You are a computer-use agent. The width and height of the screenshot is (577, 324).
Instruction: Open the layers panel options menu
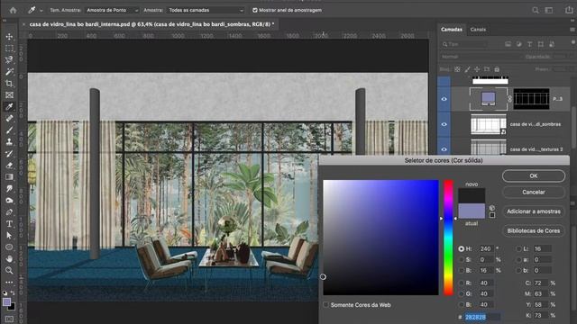[572, 30]
